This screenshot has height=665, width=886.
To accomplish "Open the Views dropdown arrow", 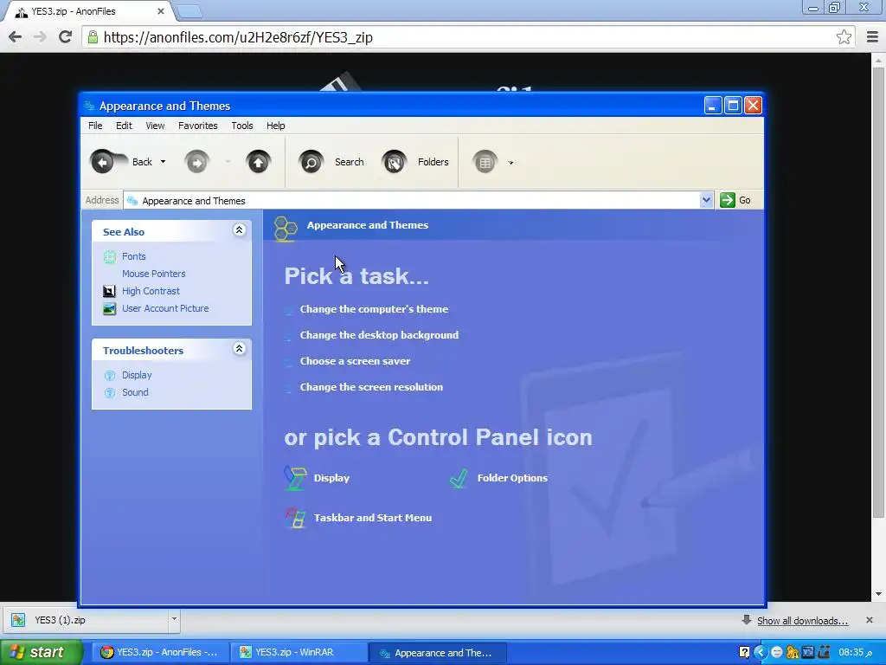I will point(510,163).
